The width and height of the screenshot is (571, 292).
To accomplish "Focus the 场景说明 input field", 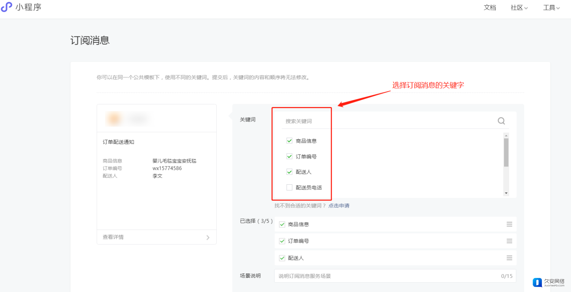I will click(387, 276).
